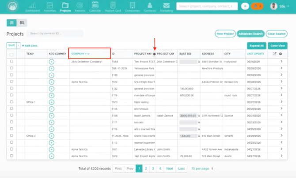Click the Stuff list button
The image size is (296, 178).
(11, 45)
